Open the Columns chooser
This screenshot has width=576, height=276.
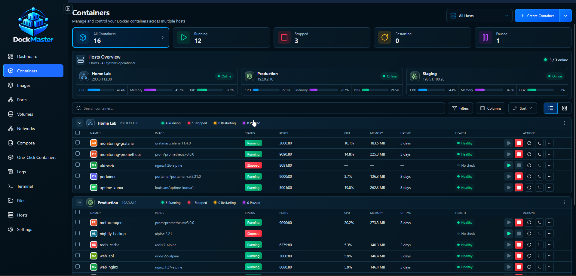point(491,108)
